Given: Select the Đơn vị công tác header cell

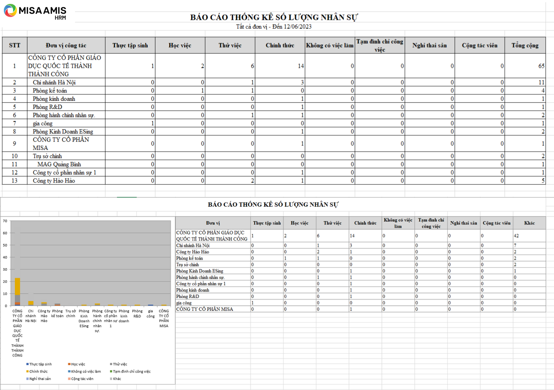Looking at the screenshot, I should pyautogui.click(x=66, y=45).
